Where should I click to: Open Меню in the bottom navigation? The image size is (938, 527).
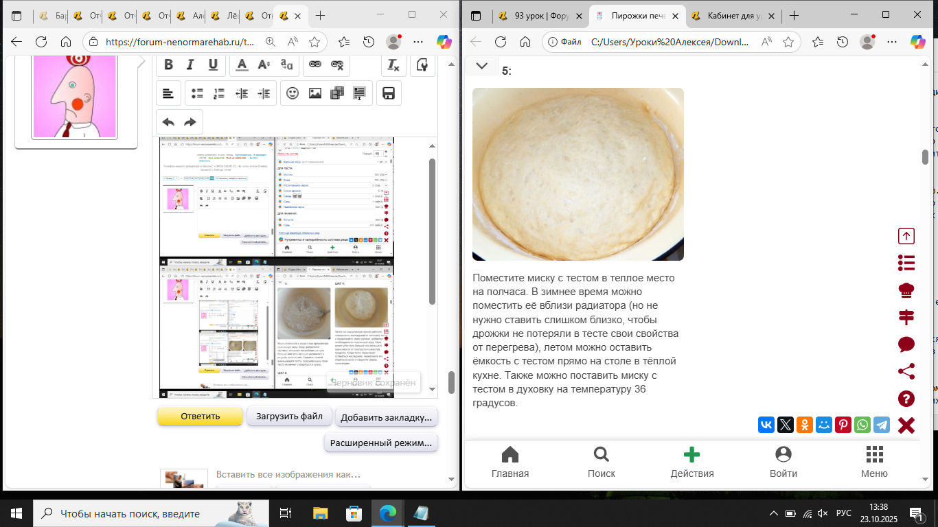pos(874,462)
